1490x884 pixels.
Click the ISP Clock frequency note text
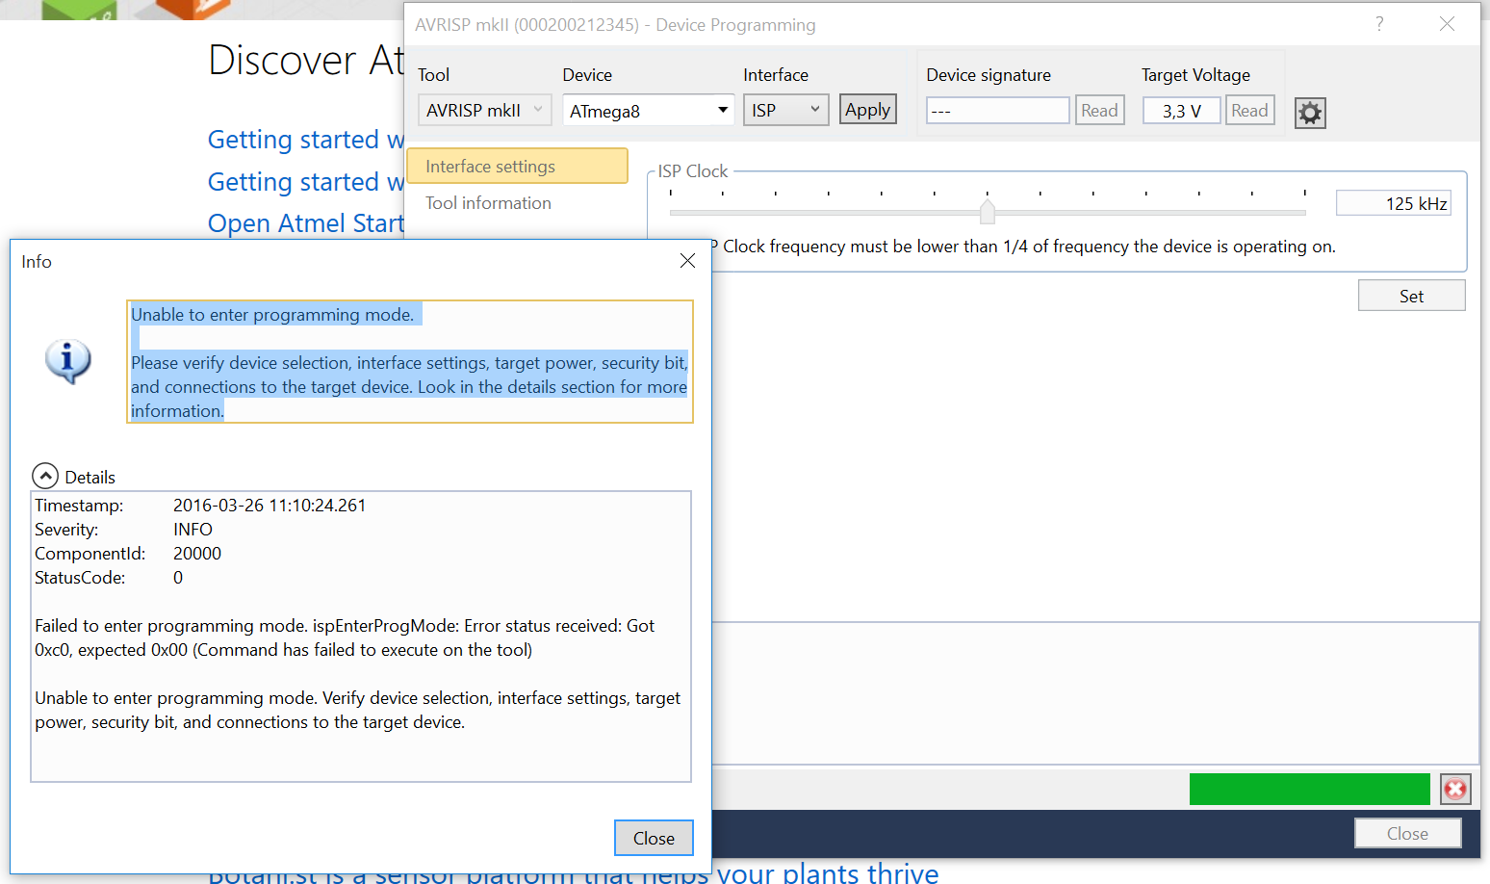pos(1025,247)
